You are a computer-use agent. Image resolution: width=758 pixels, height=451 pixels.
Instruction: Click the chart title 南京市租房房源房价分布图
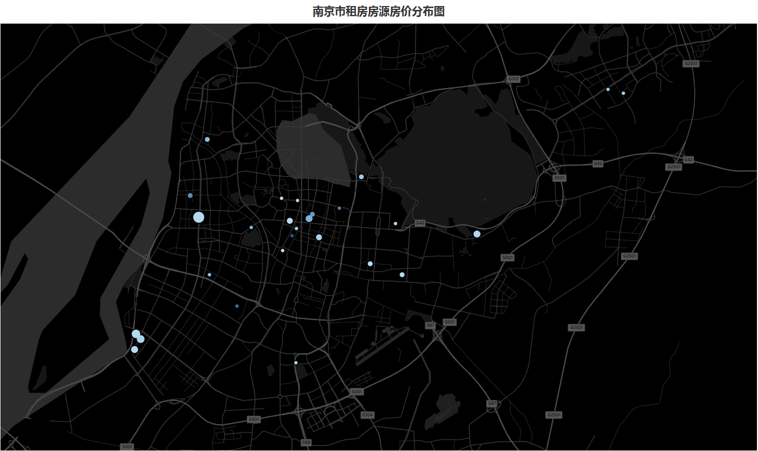(379, 12)
